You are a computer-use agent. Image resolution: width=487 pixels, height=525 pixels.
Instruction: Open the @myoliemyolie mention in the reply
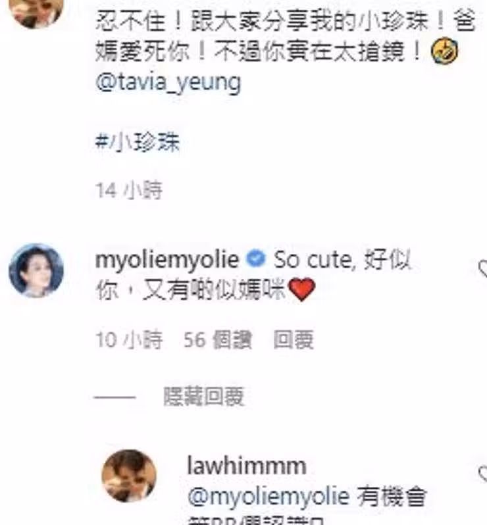[269, 496]
